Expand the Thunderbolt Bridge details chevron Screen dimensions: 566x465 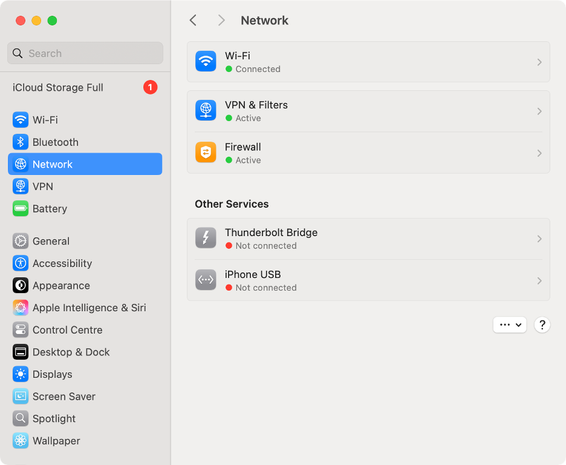point(539,238)
